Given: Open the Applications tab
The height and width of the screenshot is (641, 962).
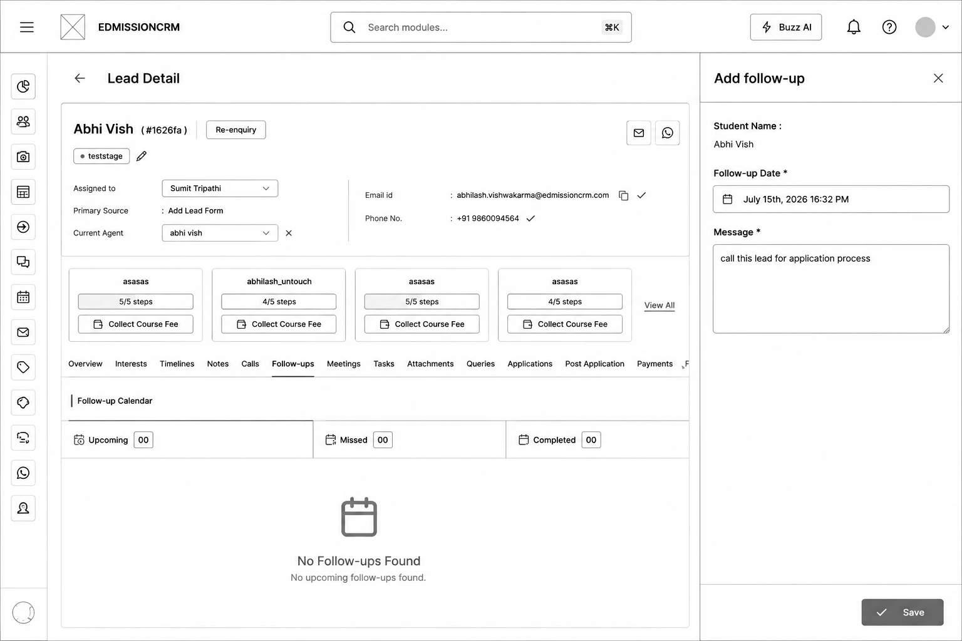Looking at the screenshot, I should 530,364.
